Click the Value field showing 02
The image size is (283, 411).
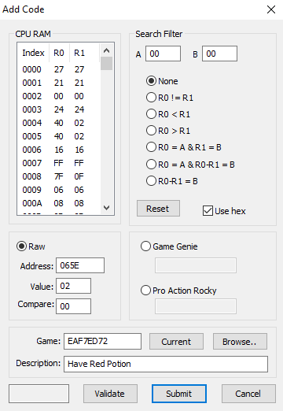[x=73, y=286]
